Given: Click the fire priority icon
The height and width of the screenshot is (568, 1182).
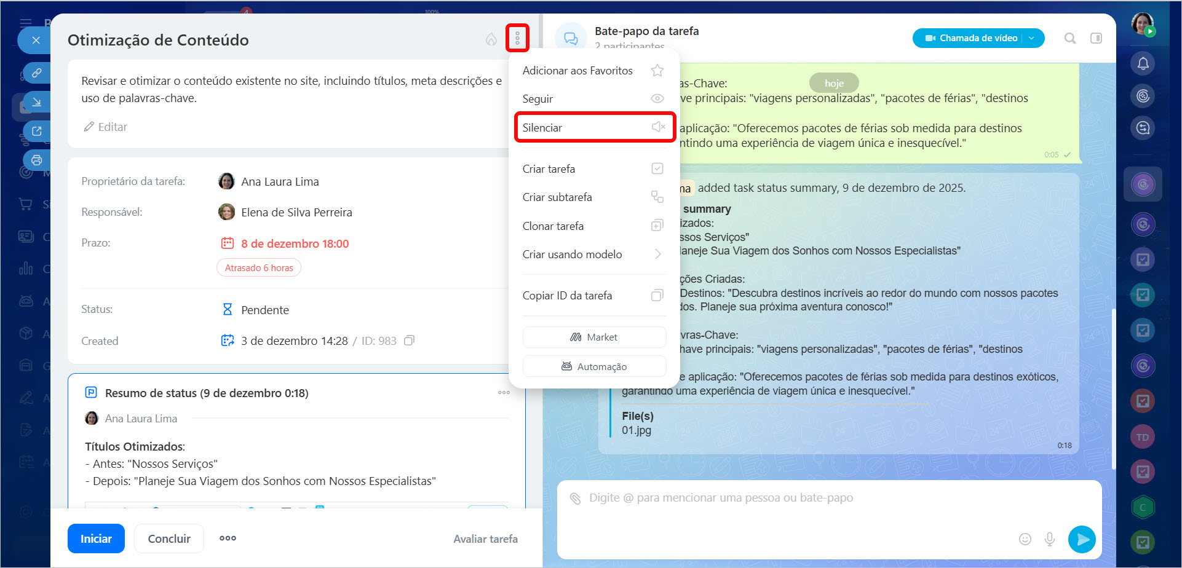Looking at the screenshot, I should coord(491,39).
